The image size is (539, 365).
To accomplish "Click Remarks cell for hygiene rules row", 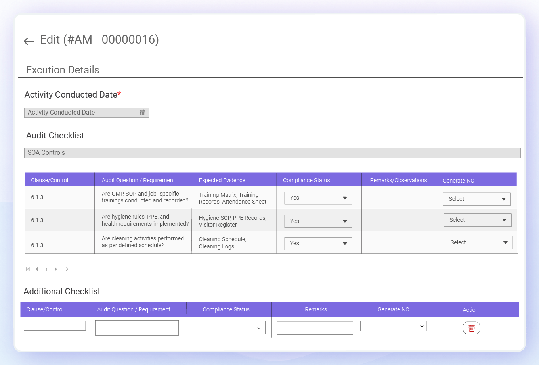I will (x=398, y=220).
